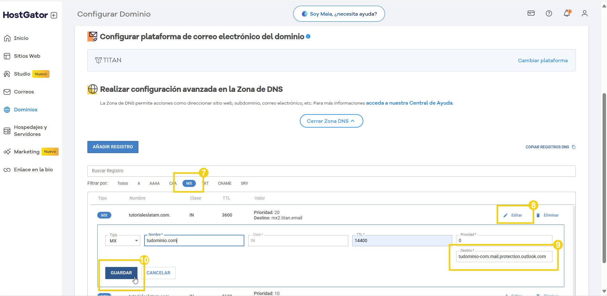607x296 pixels.
Task: Click the vertical page scrollbar
Action: [x=604, y=178]
